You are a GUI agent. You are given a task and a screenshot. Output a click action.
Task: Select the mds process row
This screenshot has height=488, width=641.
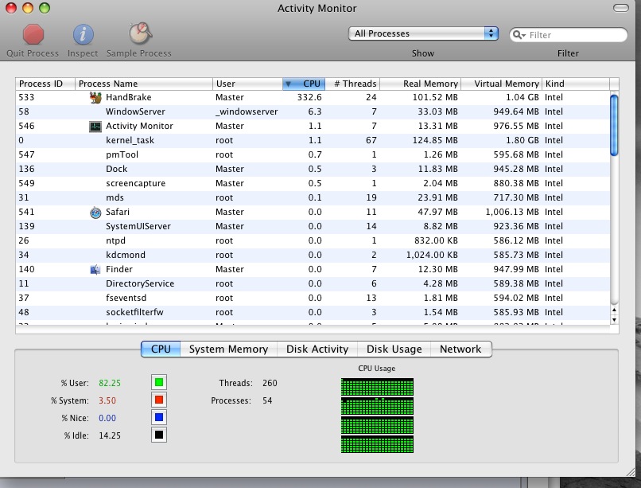(313, 197)
